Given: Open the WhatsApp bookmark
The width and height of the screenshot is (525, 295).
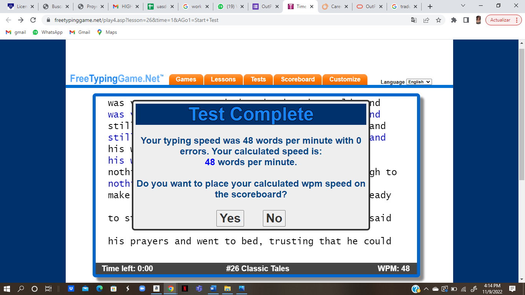Looking at the screenshot, I should click(x=48, y=32).
